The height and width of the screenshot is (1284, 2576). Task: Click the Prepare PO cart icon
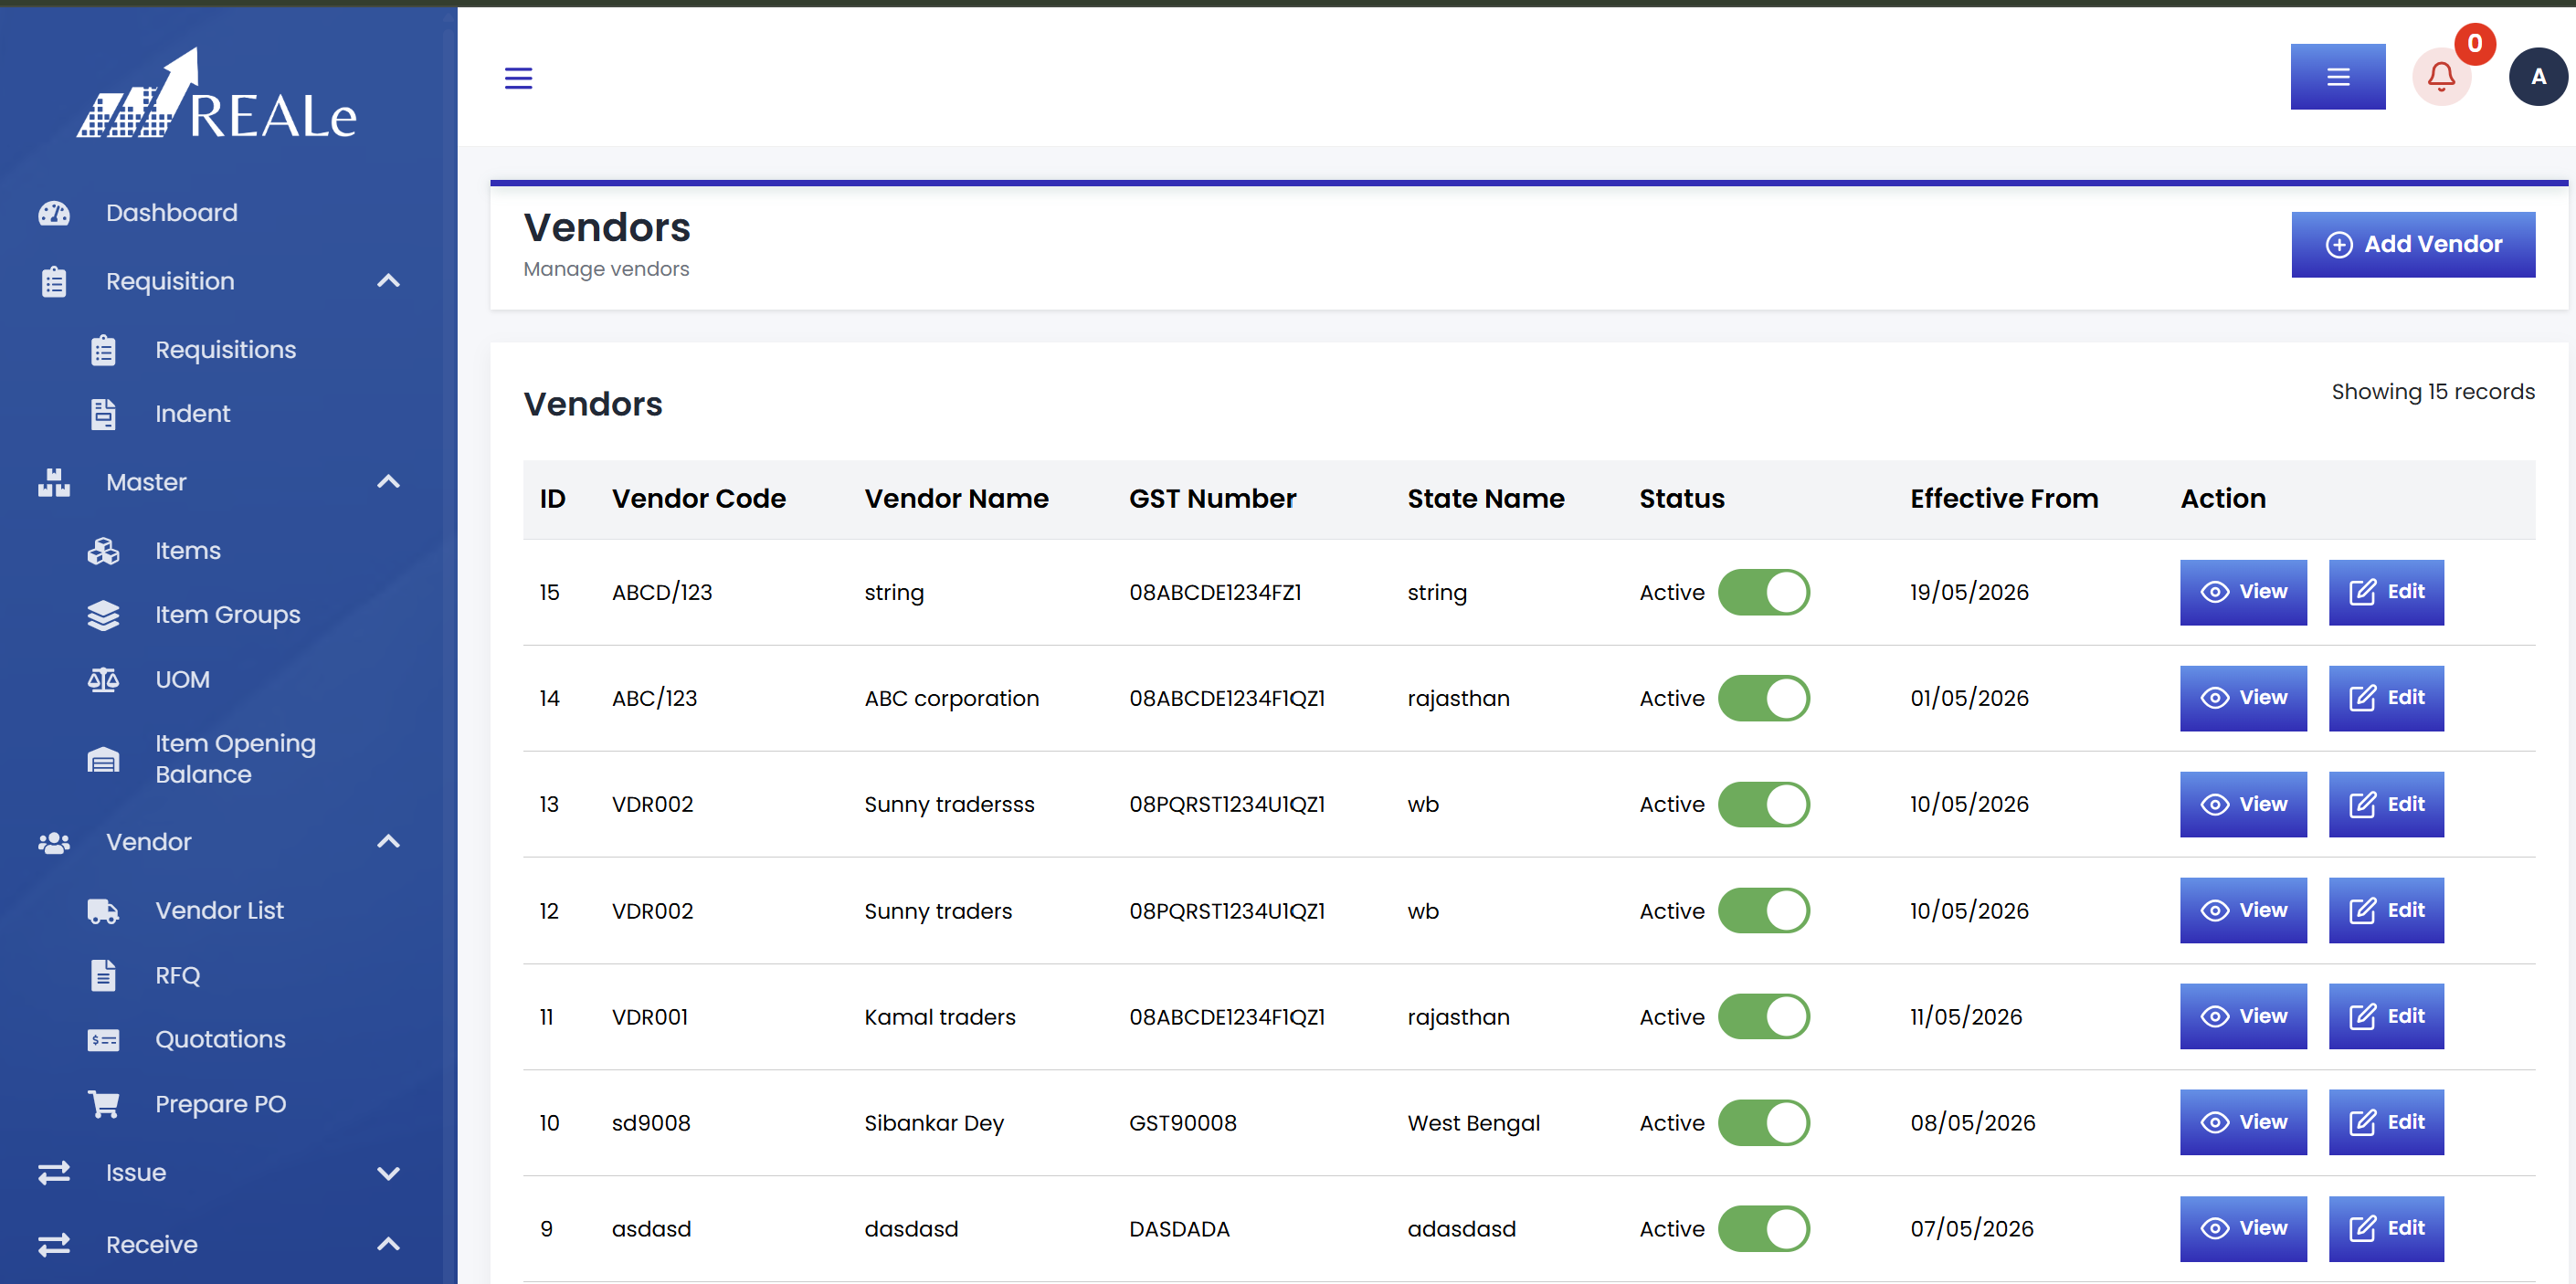[103, 1104]
